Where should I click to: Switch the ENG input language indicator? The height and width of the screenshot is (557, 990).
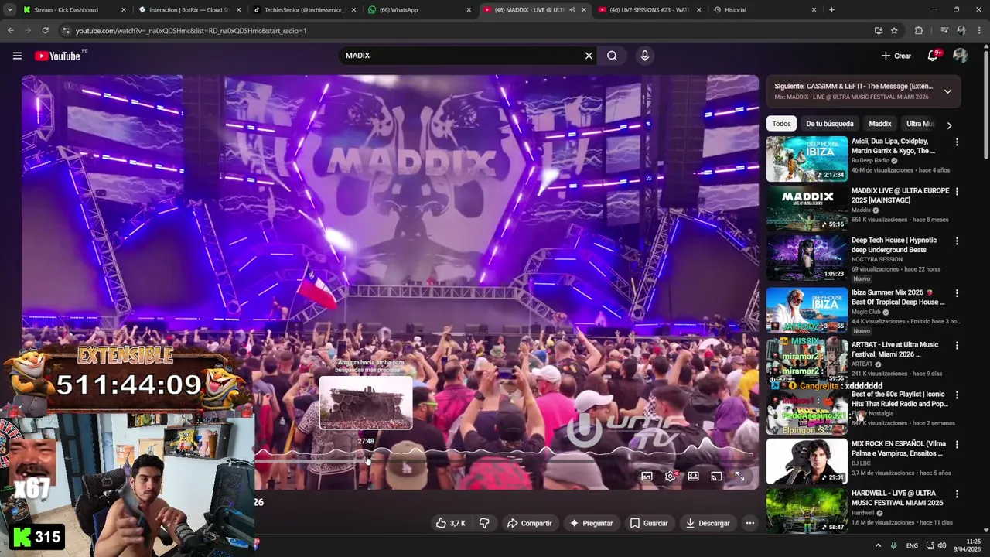[912, 545]
